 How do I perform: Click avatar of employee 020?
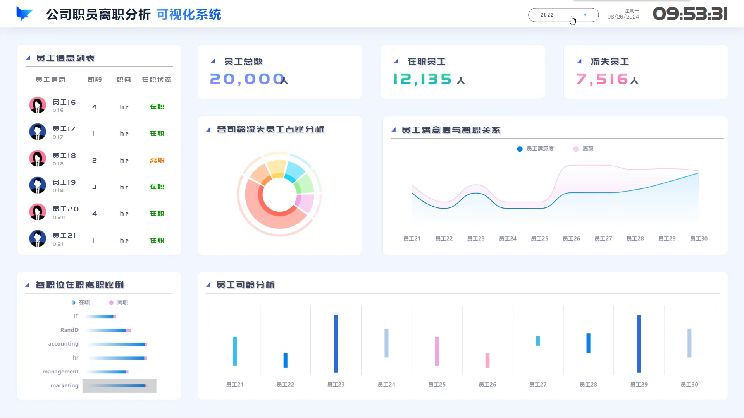(x=38, y=212)
